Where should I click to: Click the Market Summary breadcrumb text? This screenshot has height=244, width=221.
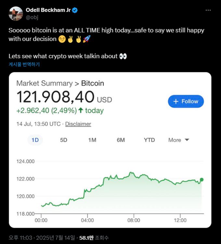tap(44, 83)
